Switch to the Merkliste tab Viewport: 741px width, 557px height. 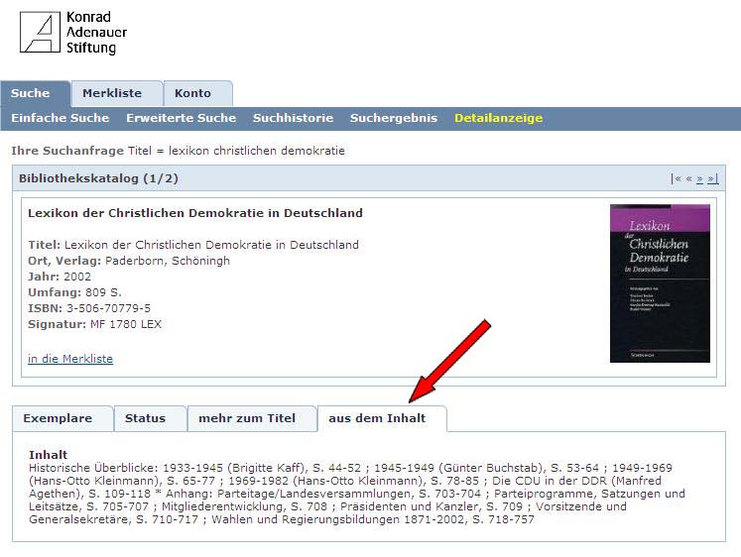[112, 93]
